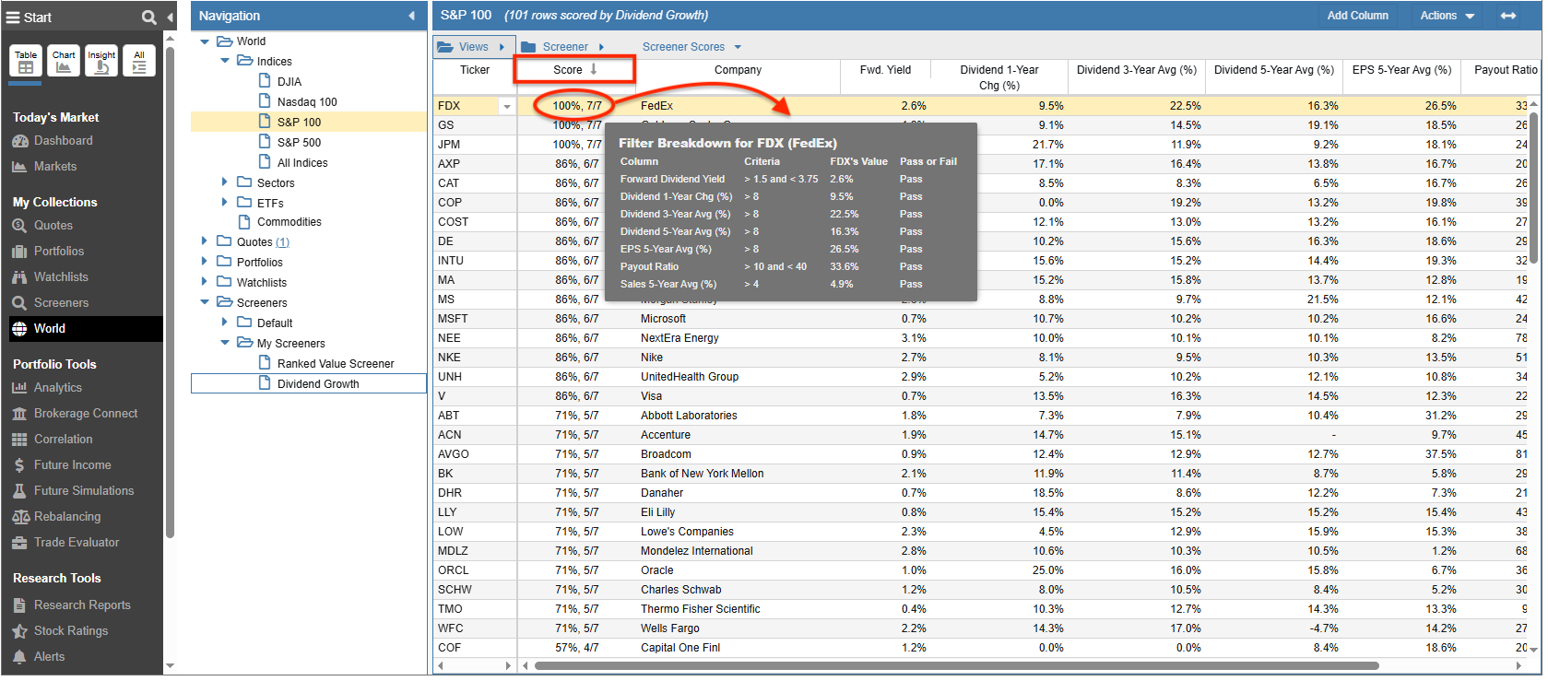Open Watchlists in left sidebar

pos(50,277)
